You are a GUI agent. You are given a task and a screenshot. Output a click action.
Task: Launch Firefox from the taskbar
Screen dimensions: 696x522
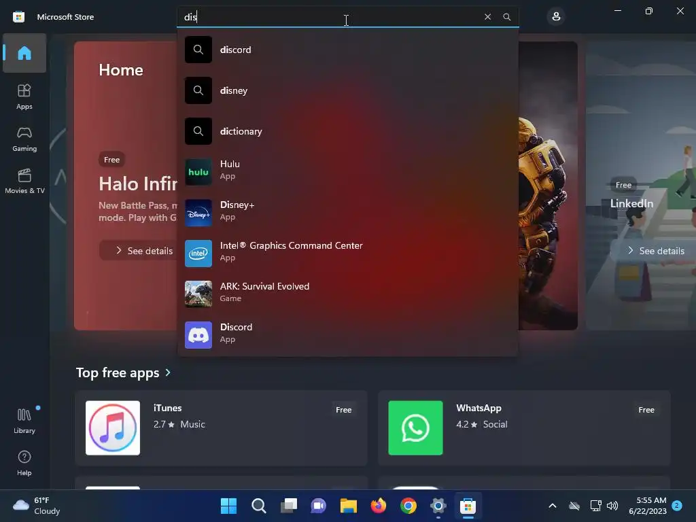pos(378,506)
